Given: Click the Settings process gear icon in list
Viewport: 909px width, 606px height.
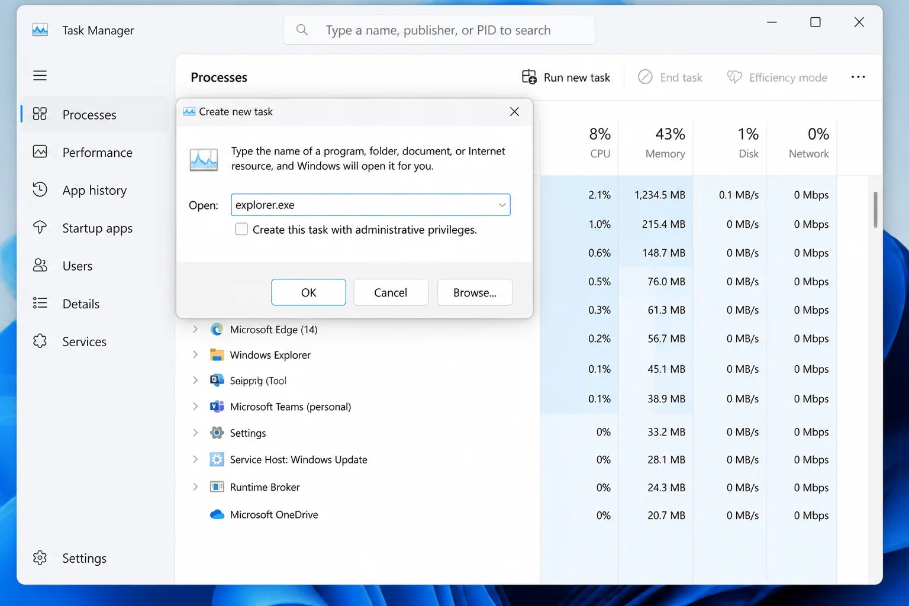Looking at the screenshot, I should (x=217, y=433).
